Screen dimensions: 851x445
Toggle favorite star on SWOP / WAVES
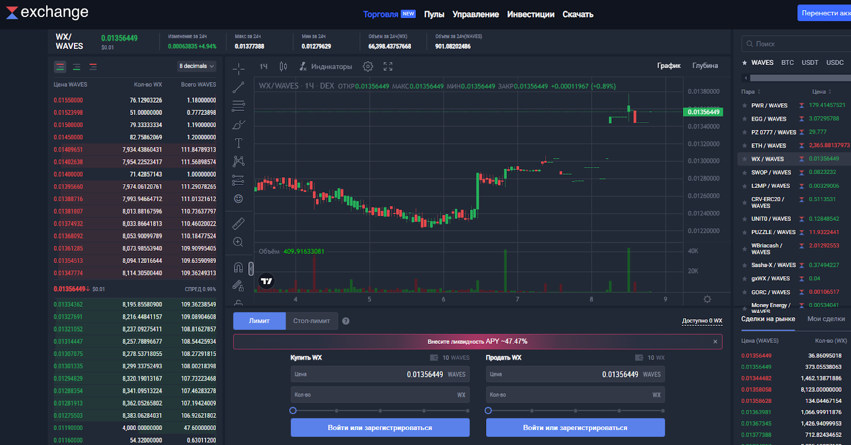coord(745,172)
